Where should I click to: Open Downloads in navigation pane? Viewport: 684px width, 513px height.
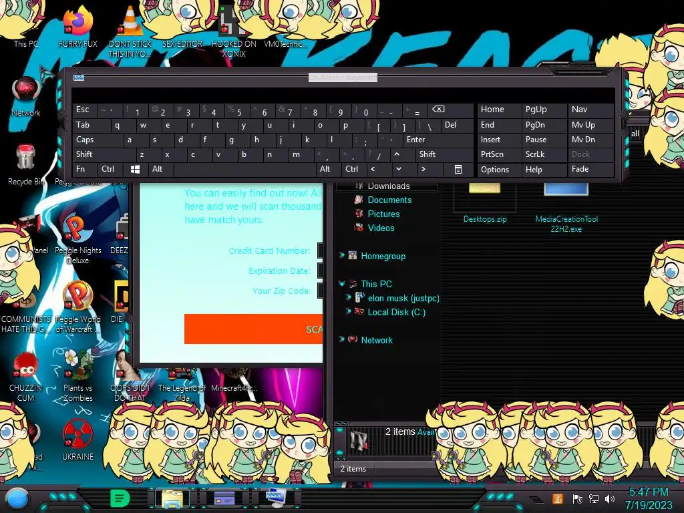pyautogui.click(x=388, y=186)
